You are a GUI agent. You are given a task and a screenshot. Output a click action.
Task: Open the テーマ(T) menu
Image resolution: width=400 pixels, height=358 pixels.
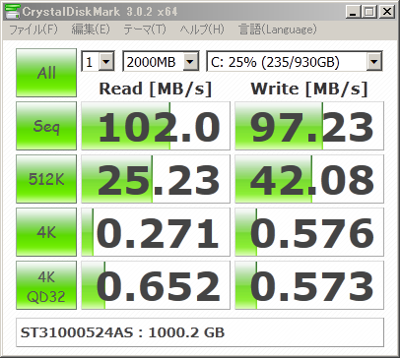[145, 30]
